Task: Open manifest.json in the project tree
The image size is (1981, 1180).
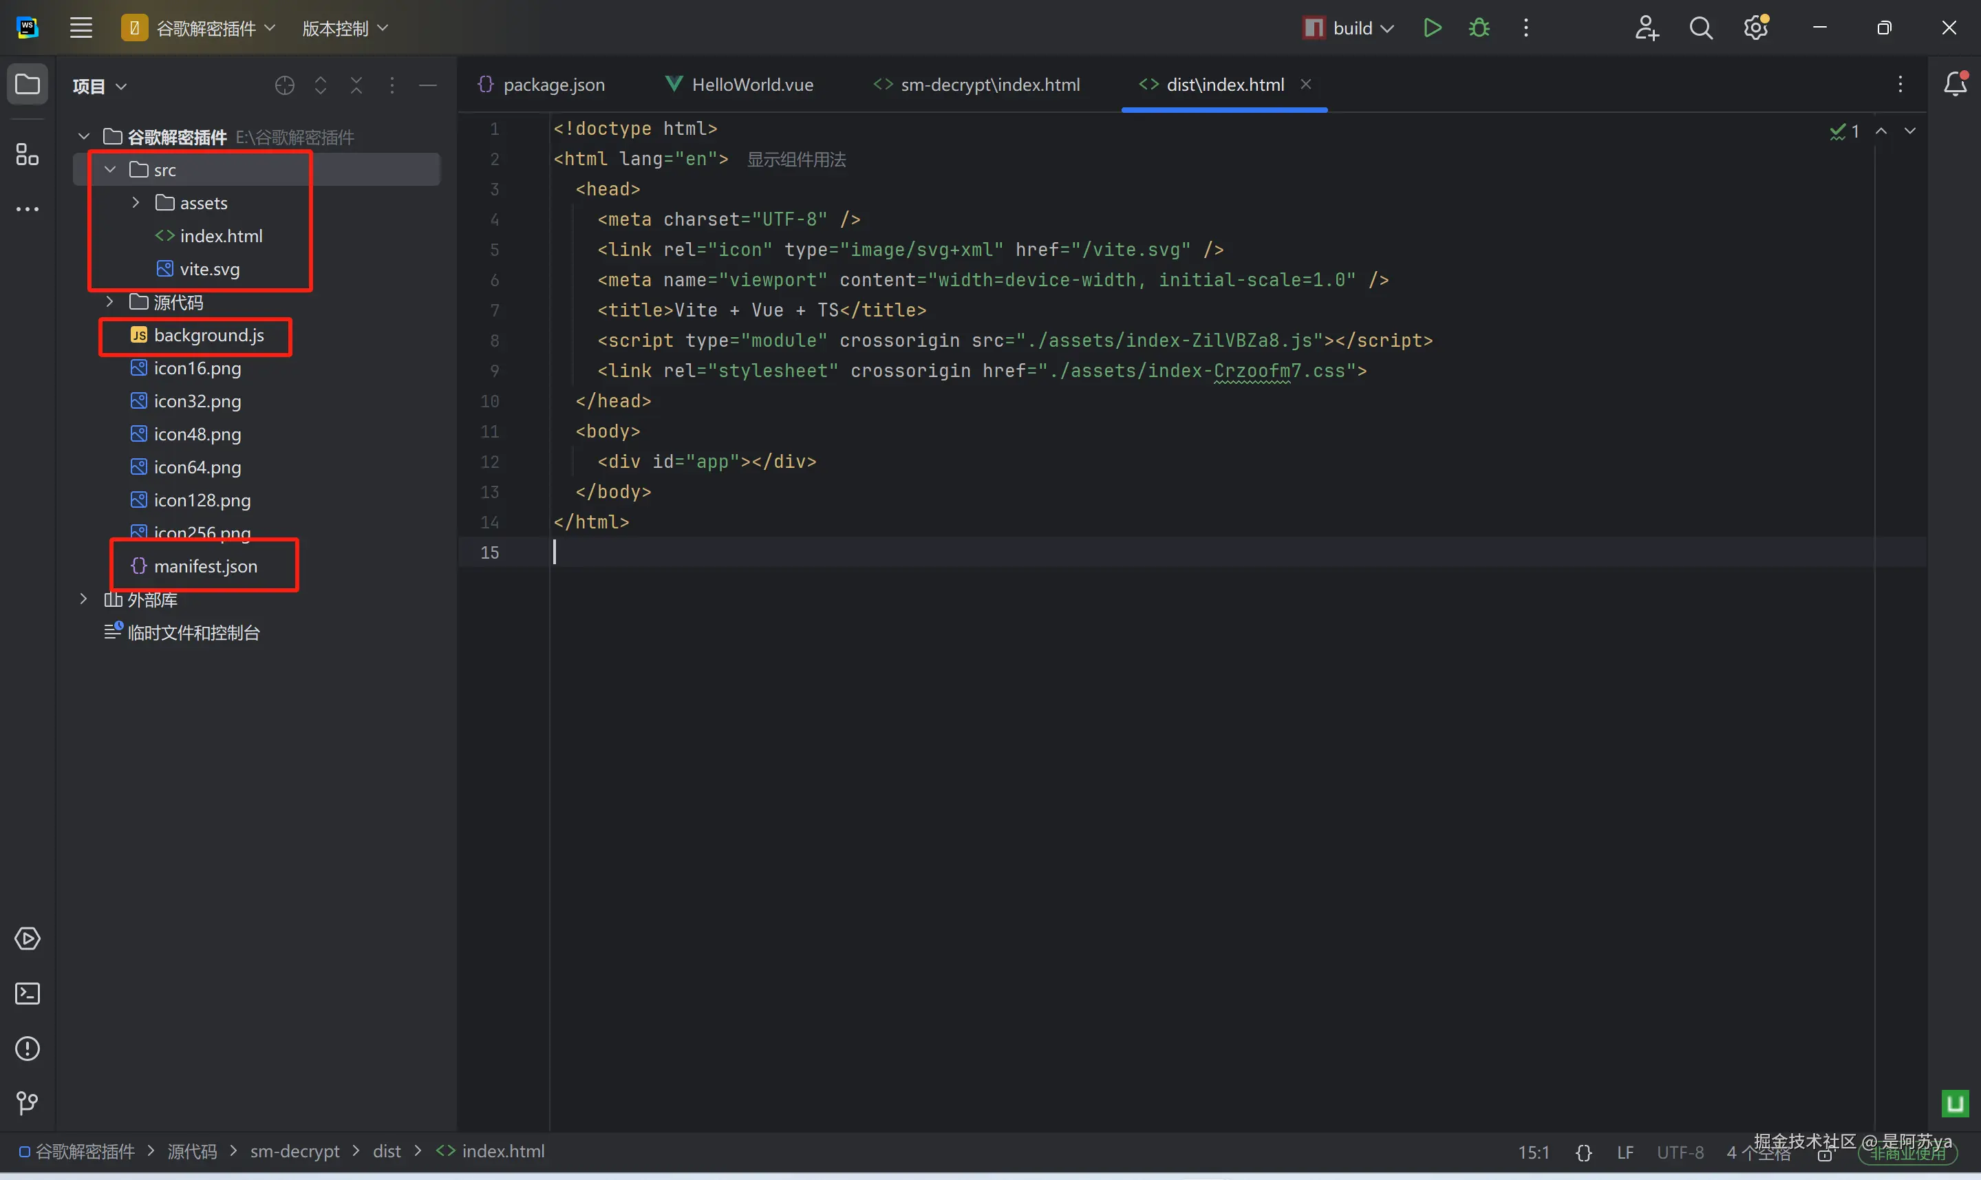Action: [205, 566]
